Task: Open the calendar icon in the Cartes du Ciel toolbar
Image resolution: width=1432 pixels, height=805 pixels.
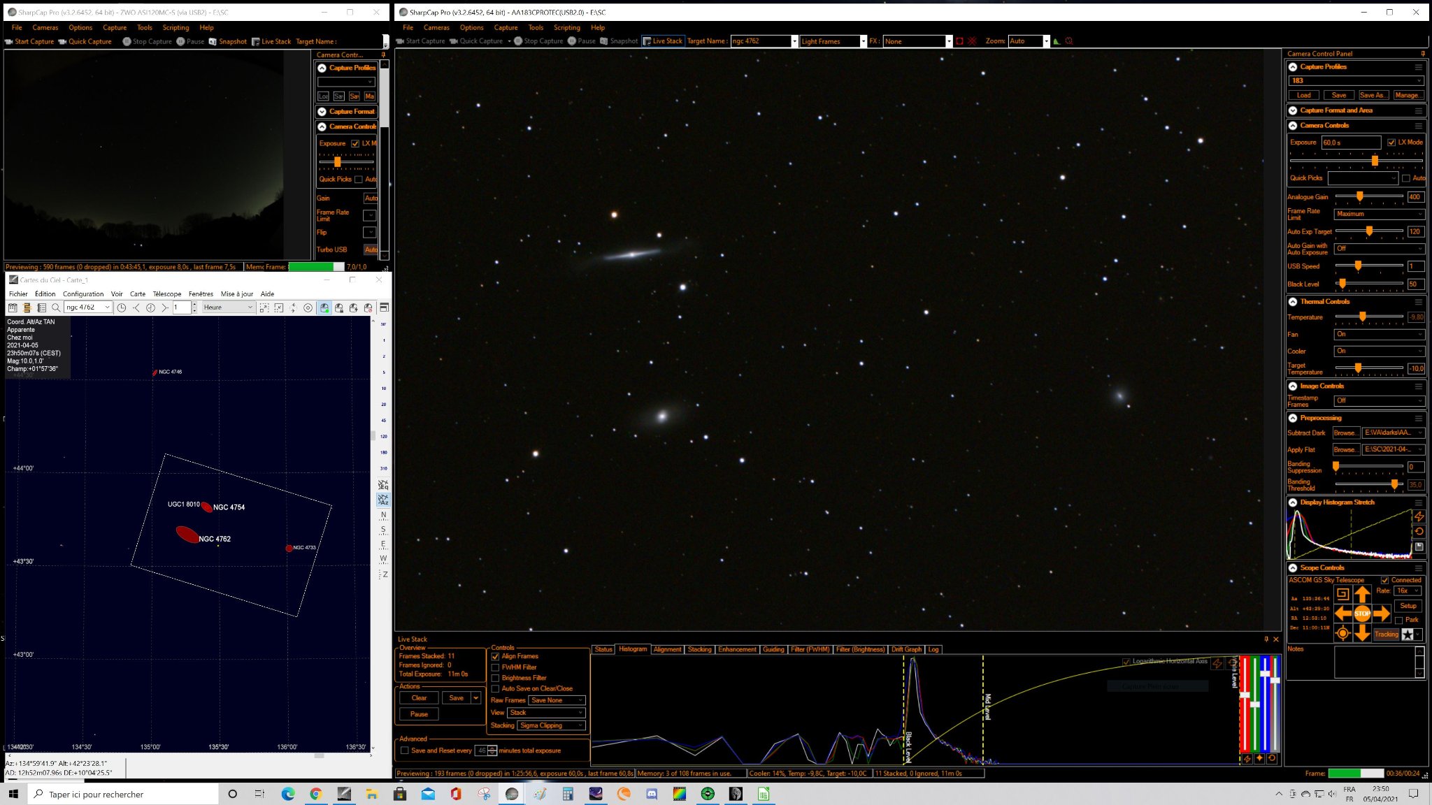Action: coord(13,307)
